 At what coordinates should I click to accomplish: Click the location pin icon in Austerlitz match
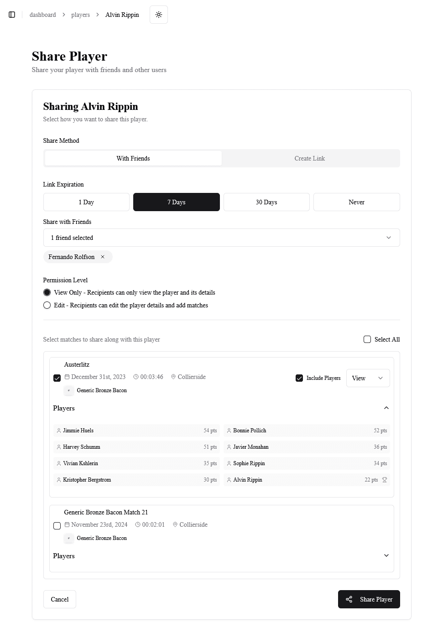point(173,377)
